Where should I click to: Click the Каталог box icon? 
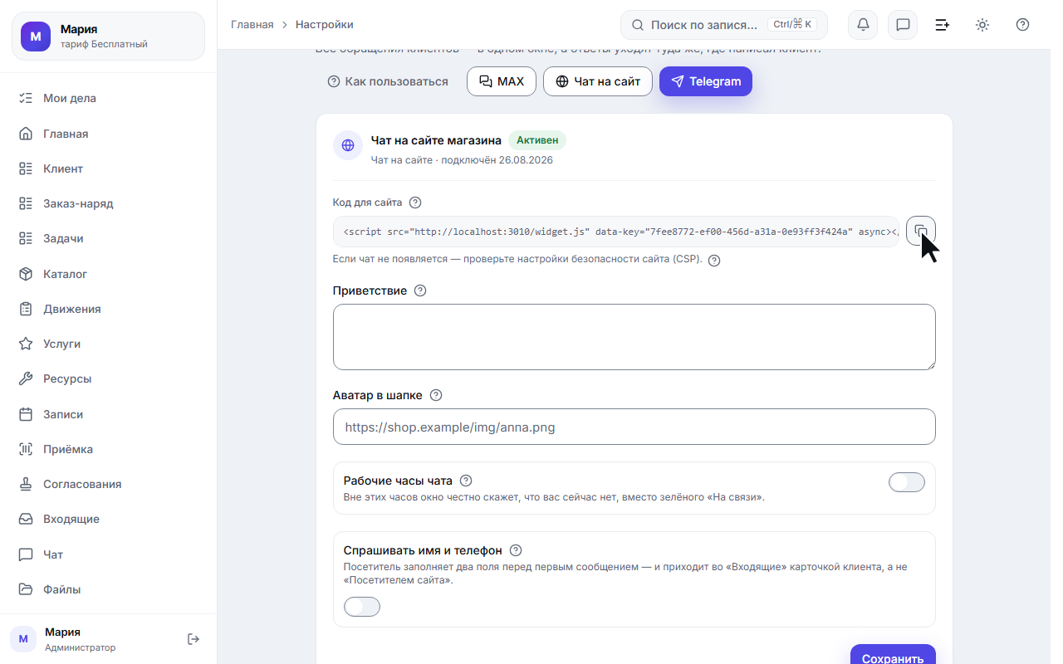26,274
